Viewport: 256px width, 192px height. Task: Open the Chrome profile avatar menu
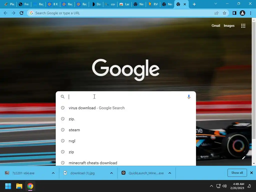(242, 13)
